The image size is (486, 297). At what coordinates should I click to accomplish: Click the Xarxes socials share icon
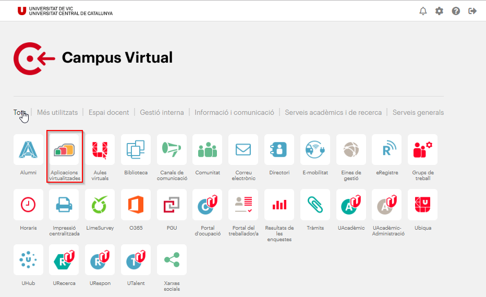[x=172, y=259]
